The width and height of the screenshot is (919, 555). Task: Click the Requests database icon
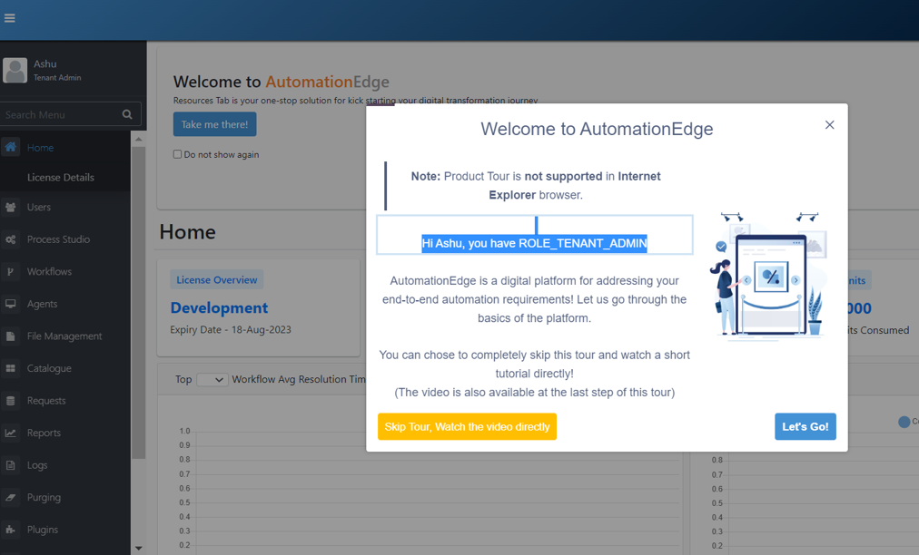click(x=11, y=401)
